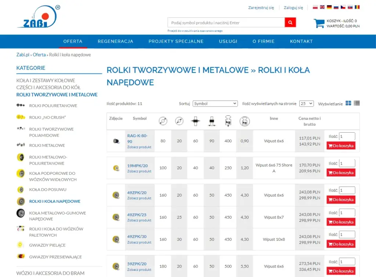Viewport: 376px width, 277px height.
Task: Click the Zabi logo
Action: coord(38,17)
